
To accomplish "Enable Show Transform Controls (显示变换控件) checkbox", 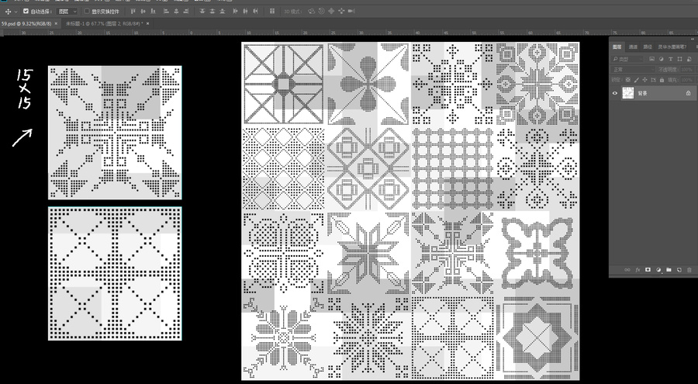I will click(87, 11).
